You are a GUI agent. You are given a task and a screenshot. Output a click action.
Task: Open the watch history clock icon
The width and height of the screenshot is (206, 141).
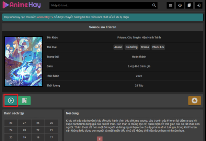click(x=180, y=6)
